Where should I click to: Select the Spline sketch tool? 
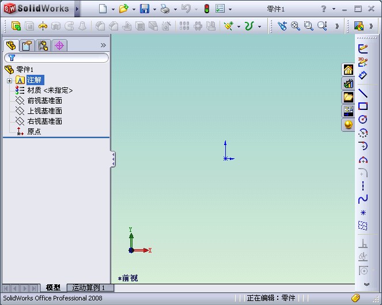click(363, 199)
